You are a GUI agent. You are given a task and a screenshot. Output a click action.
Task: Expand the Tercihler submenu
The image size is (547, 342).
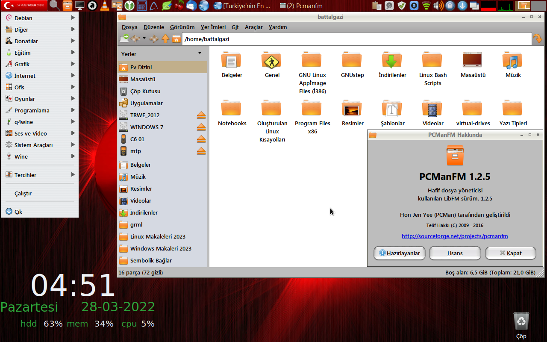tap(40, 175)
